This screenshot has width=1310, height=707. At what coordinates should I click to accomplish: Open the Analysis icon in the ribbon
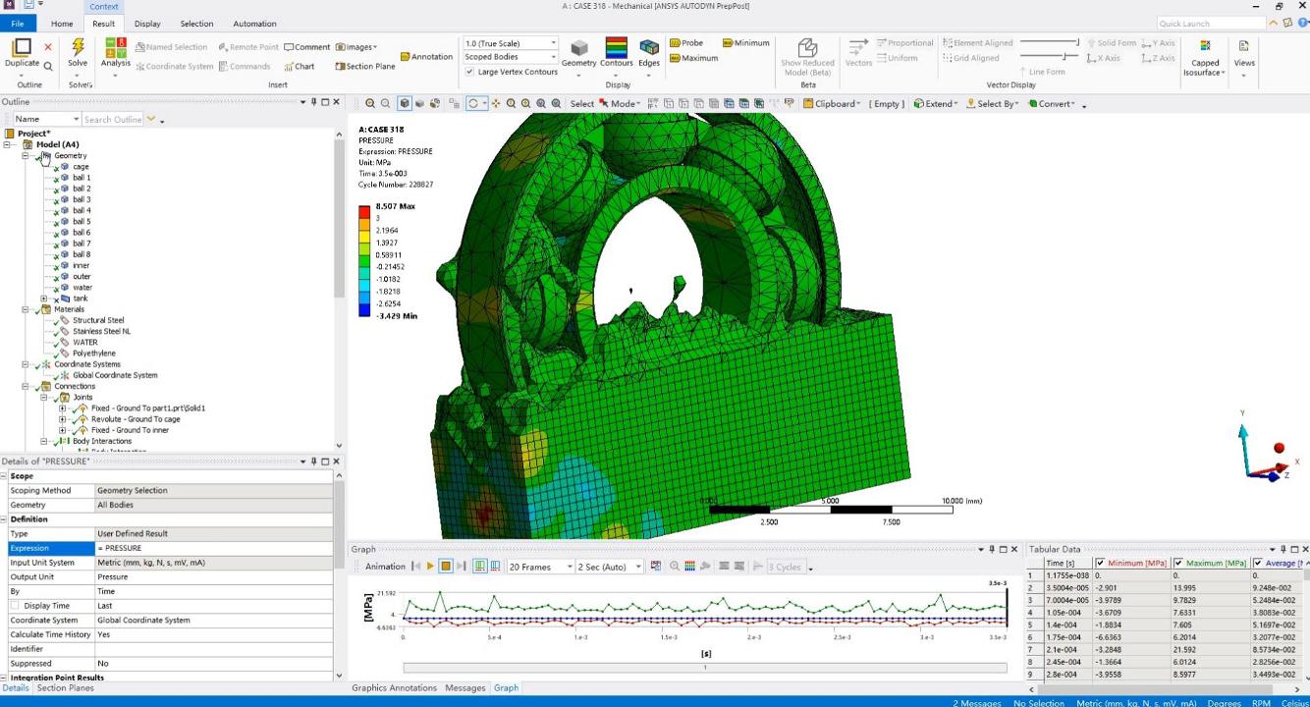point(115,48)
